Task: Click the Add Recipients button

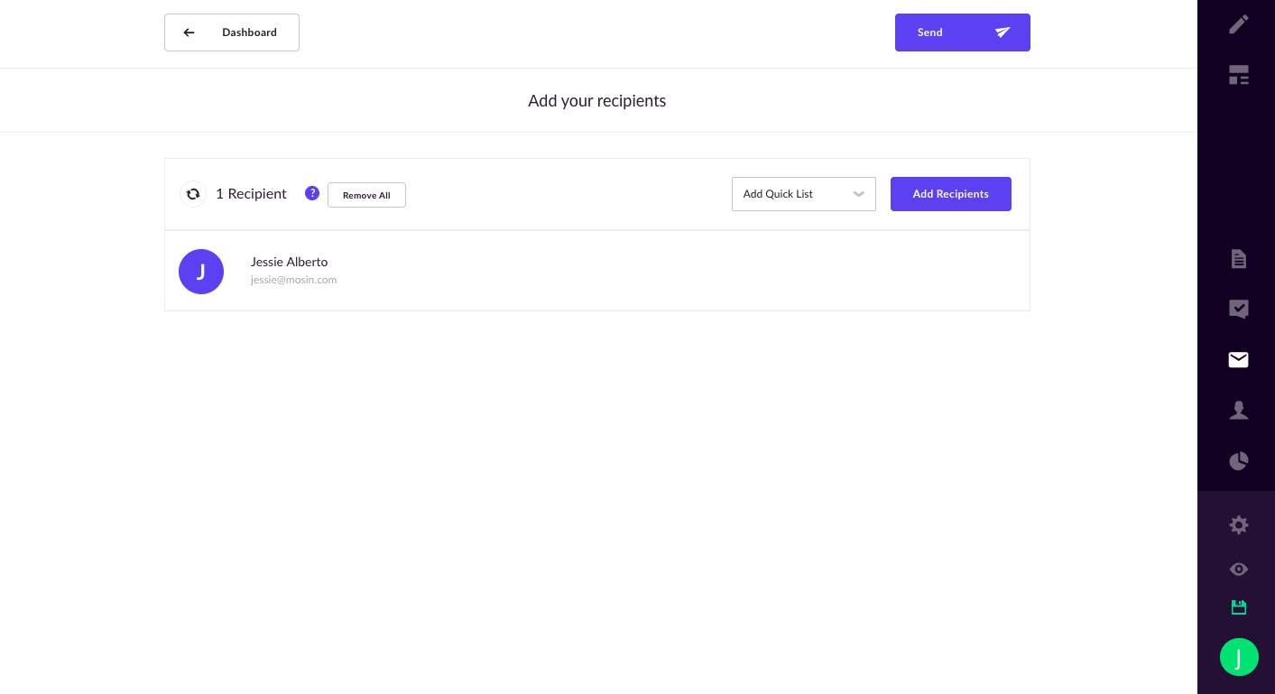Action: coord(951,194)
